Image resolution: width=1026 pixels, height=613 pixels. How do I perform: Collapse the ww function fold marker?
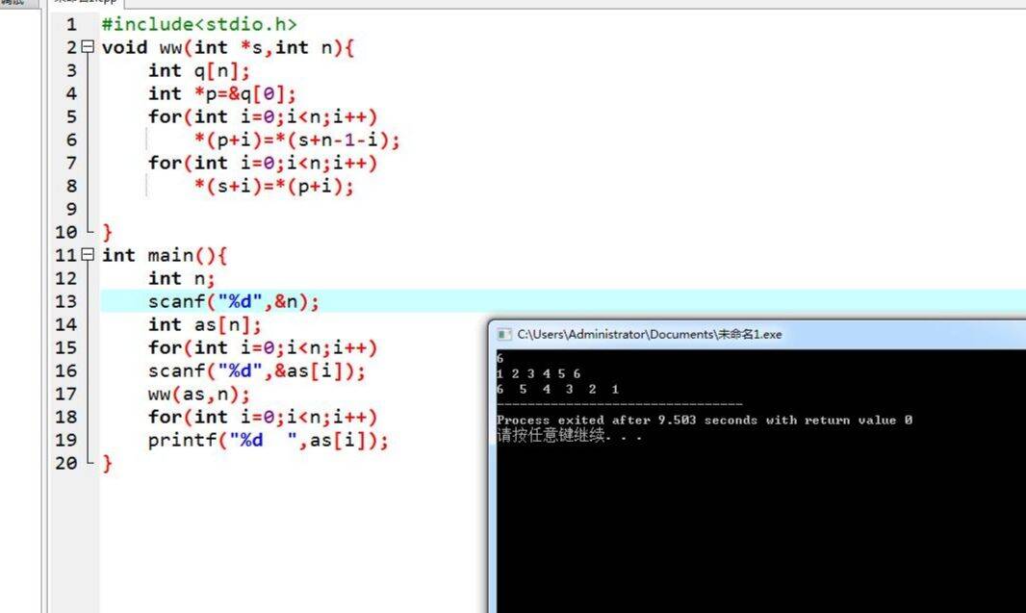coord(88,47)
